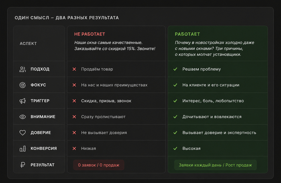Select the bar chart icon by КОНВЕРСИЯ
The height and width of the screenshot is (183, 281).
pos(22,148)
